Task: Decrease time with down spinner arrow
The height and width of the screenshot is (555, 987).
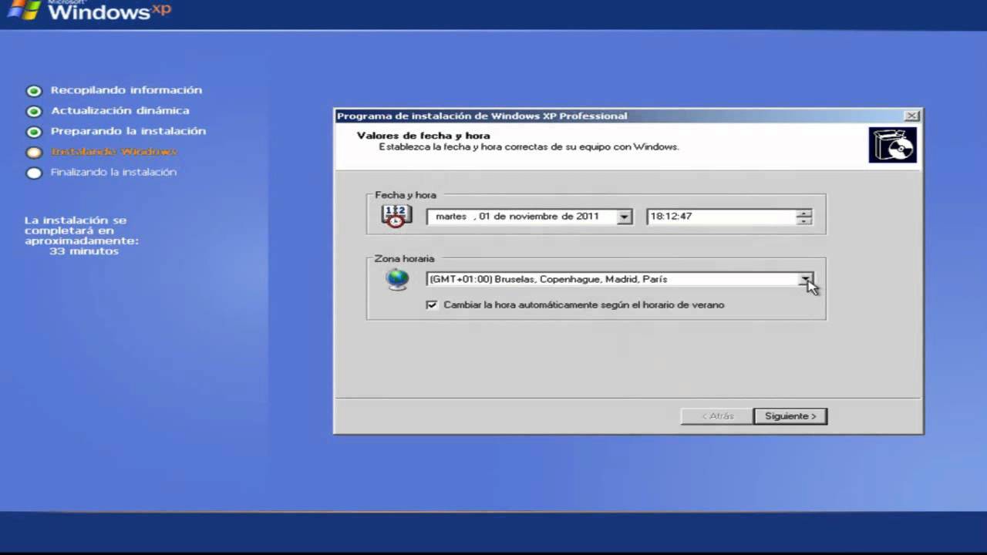Action: coord(804,221)
